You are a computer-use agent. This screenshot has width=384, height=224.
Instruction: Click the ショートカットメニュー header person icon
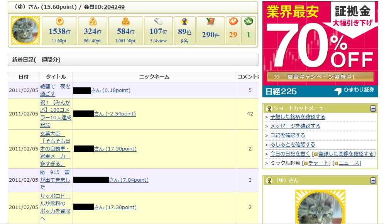point(269,109)
